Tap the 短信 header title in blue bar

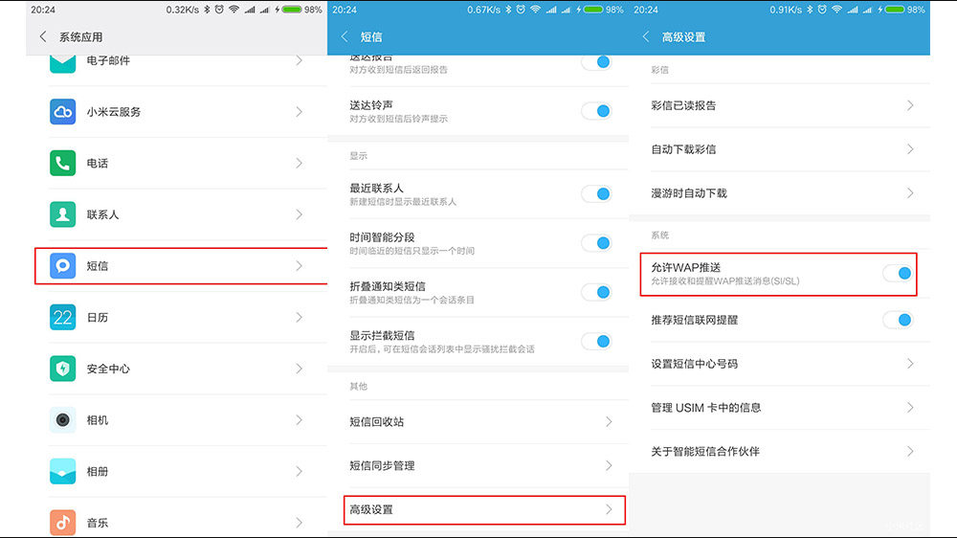371,37
